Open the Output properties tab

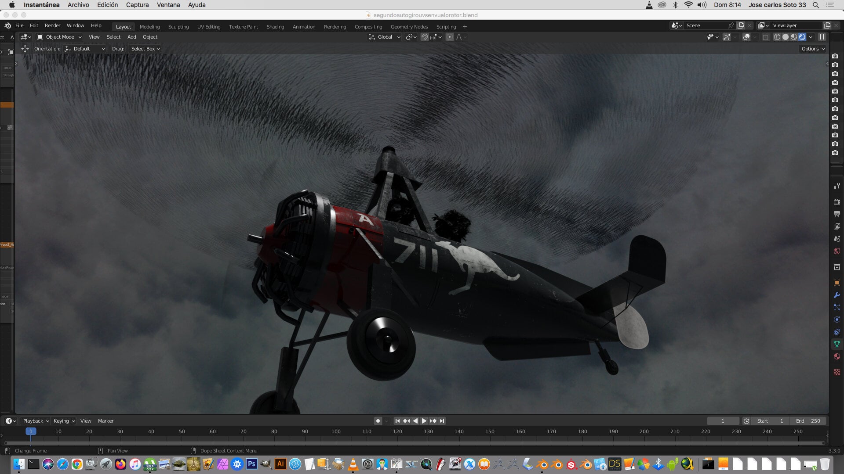837,214
